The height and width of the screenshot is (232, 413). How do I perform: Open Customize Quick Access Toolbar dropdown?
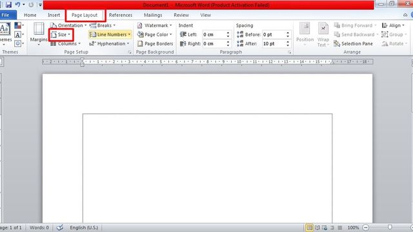[40, 5]
